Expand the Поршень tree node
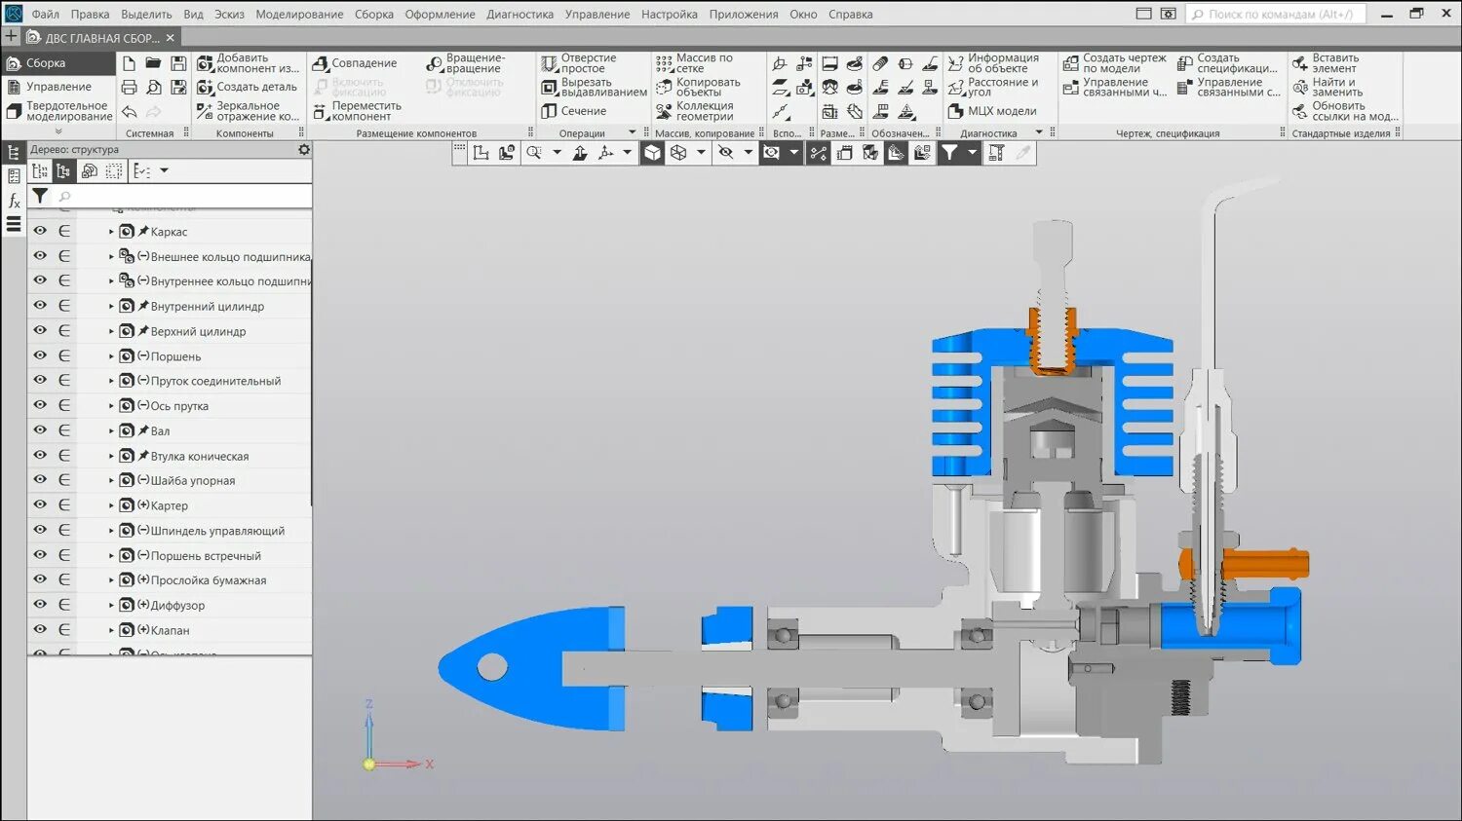 (111, 356)
